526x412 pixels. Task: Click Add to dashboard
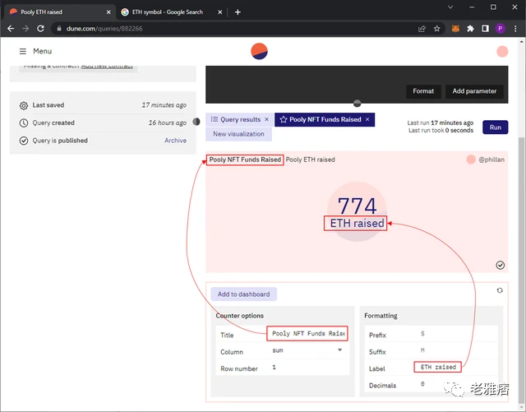pos(243,294)
